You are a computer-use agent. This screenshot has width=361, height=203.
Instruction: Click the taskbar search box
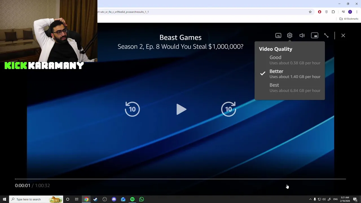coord(36,199)
